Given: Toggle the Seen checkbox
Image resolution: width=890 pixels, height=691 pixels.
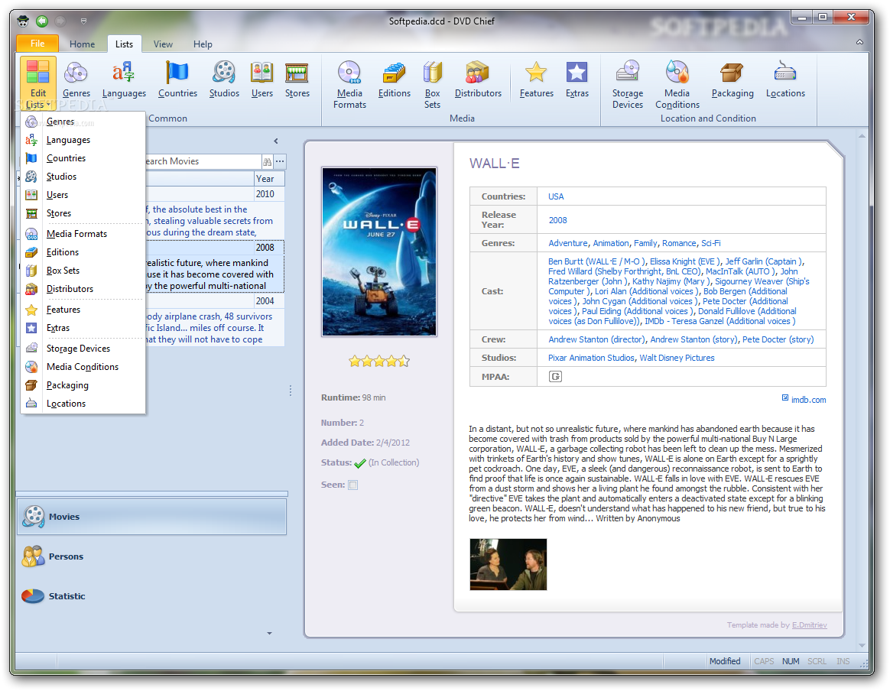Looking at the screenshot, I should point(353,485).
